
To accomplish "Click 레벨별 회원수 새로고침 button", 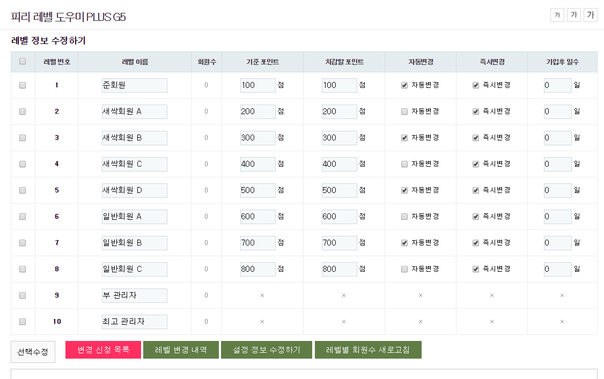I will [x=368, y=350].
